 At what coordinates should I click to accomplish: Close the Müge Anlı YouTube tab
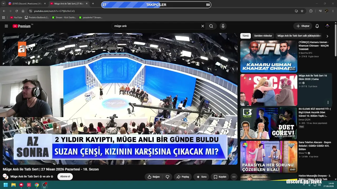tap(87, 4)
